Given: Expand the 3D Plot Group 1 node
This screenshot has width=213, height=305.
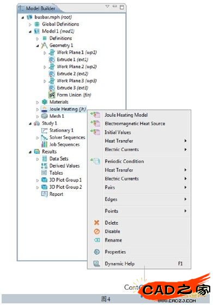Looking at the screenshot, I should click(x=38, y=180).
